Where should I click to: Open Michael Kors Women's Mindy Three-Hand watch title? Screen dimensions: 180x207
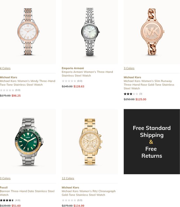(27, 83)
